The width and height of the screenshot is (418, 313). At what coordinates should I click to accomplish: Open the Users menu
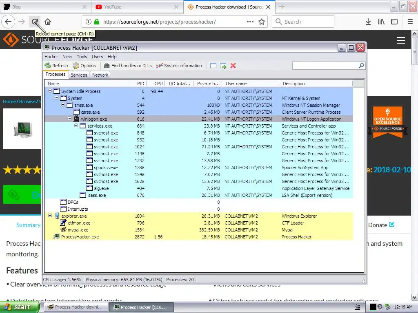[97, 57]
